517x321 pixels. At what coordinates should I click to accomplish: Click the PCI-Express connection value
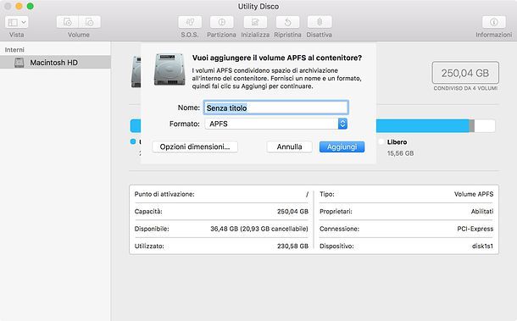tap(475, 229)
